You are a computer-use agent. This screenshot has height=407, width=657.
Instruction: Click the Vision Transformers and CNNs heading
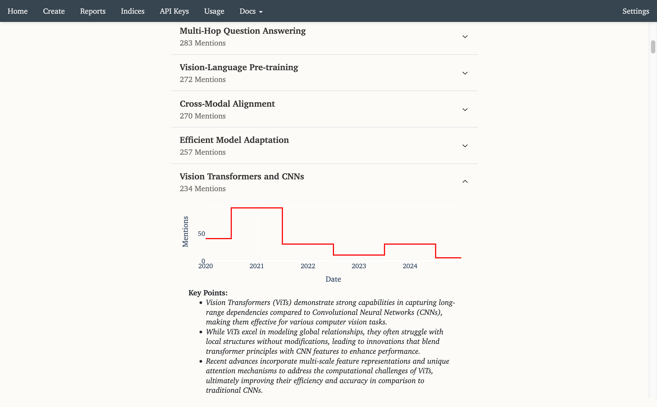tap(242, 177)
